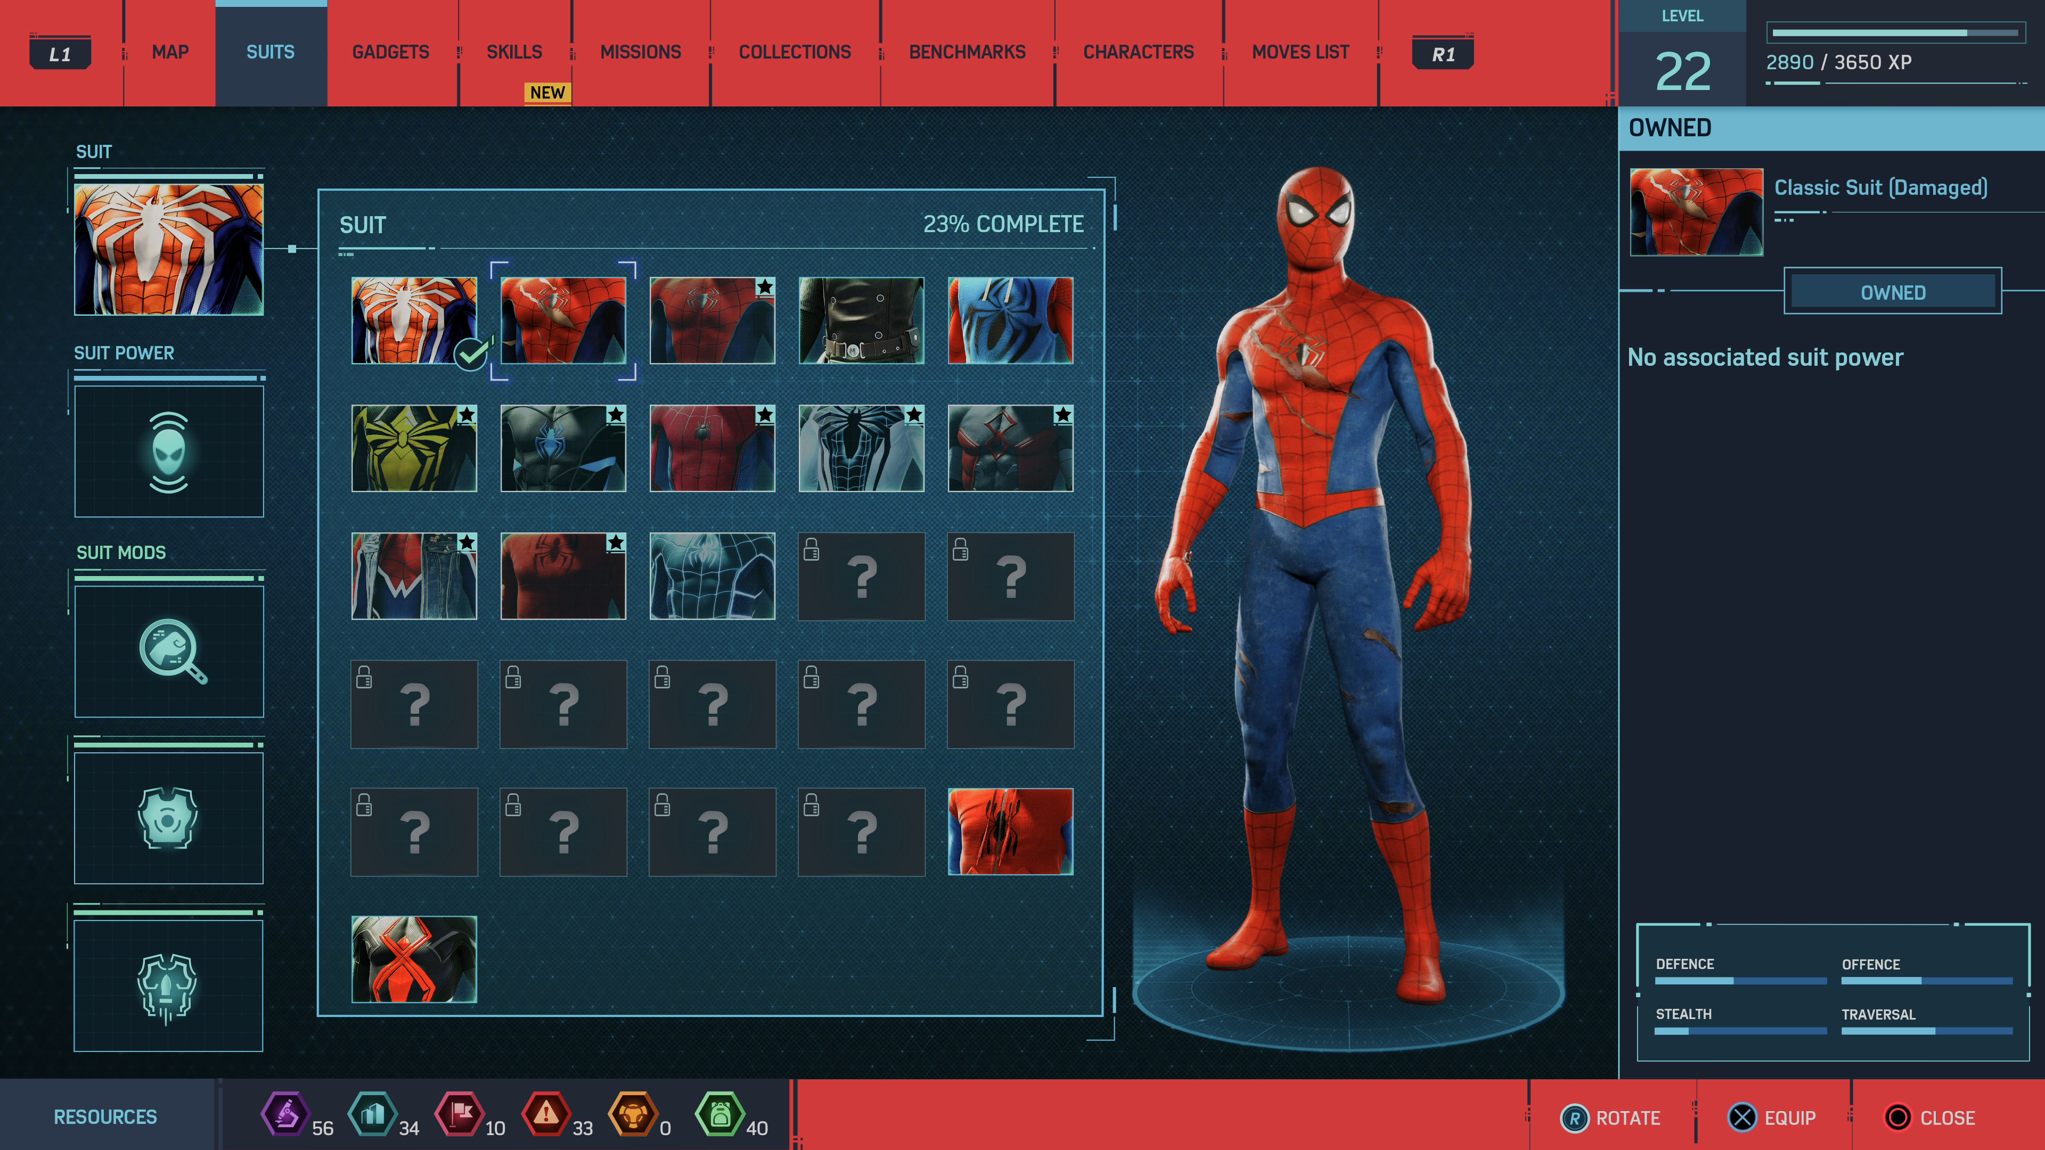Select the denim vest punk suit
The height and width of the screenshot is (1150, 2045).
pos(414,576)
